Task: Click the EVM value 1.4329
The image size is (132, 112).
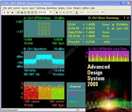Action: coord(91,25)
